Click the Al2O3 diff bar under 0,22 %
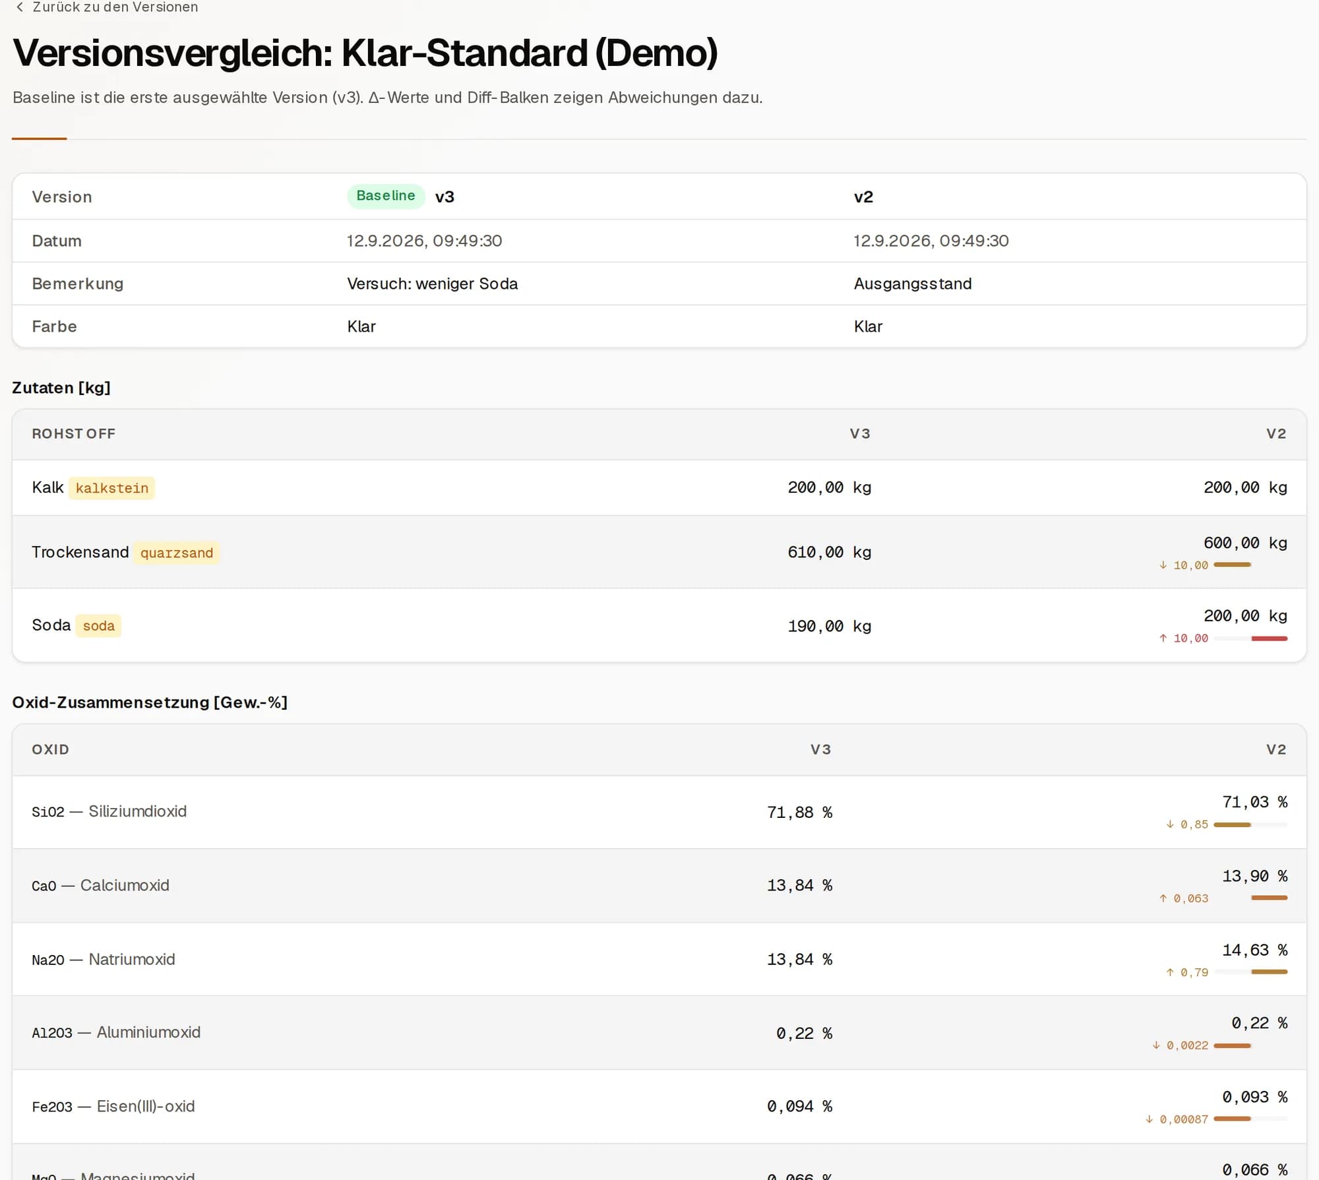Image resolution: width=1319 pixels, height=1180 pixels. 1250,1045
